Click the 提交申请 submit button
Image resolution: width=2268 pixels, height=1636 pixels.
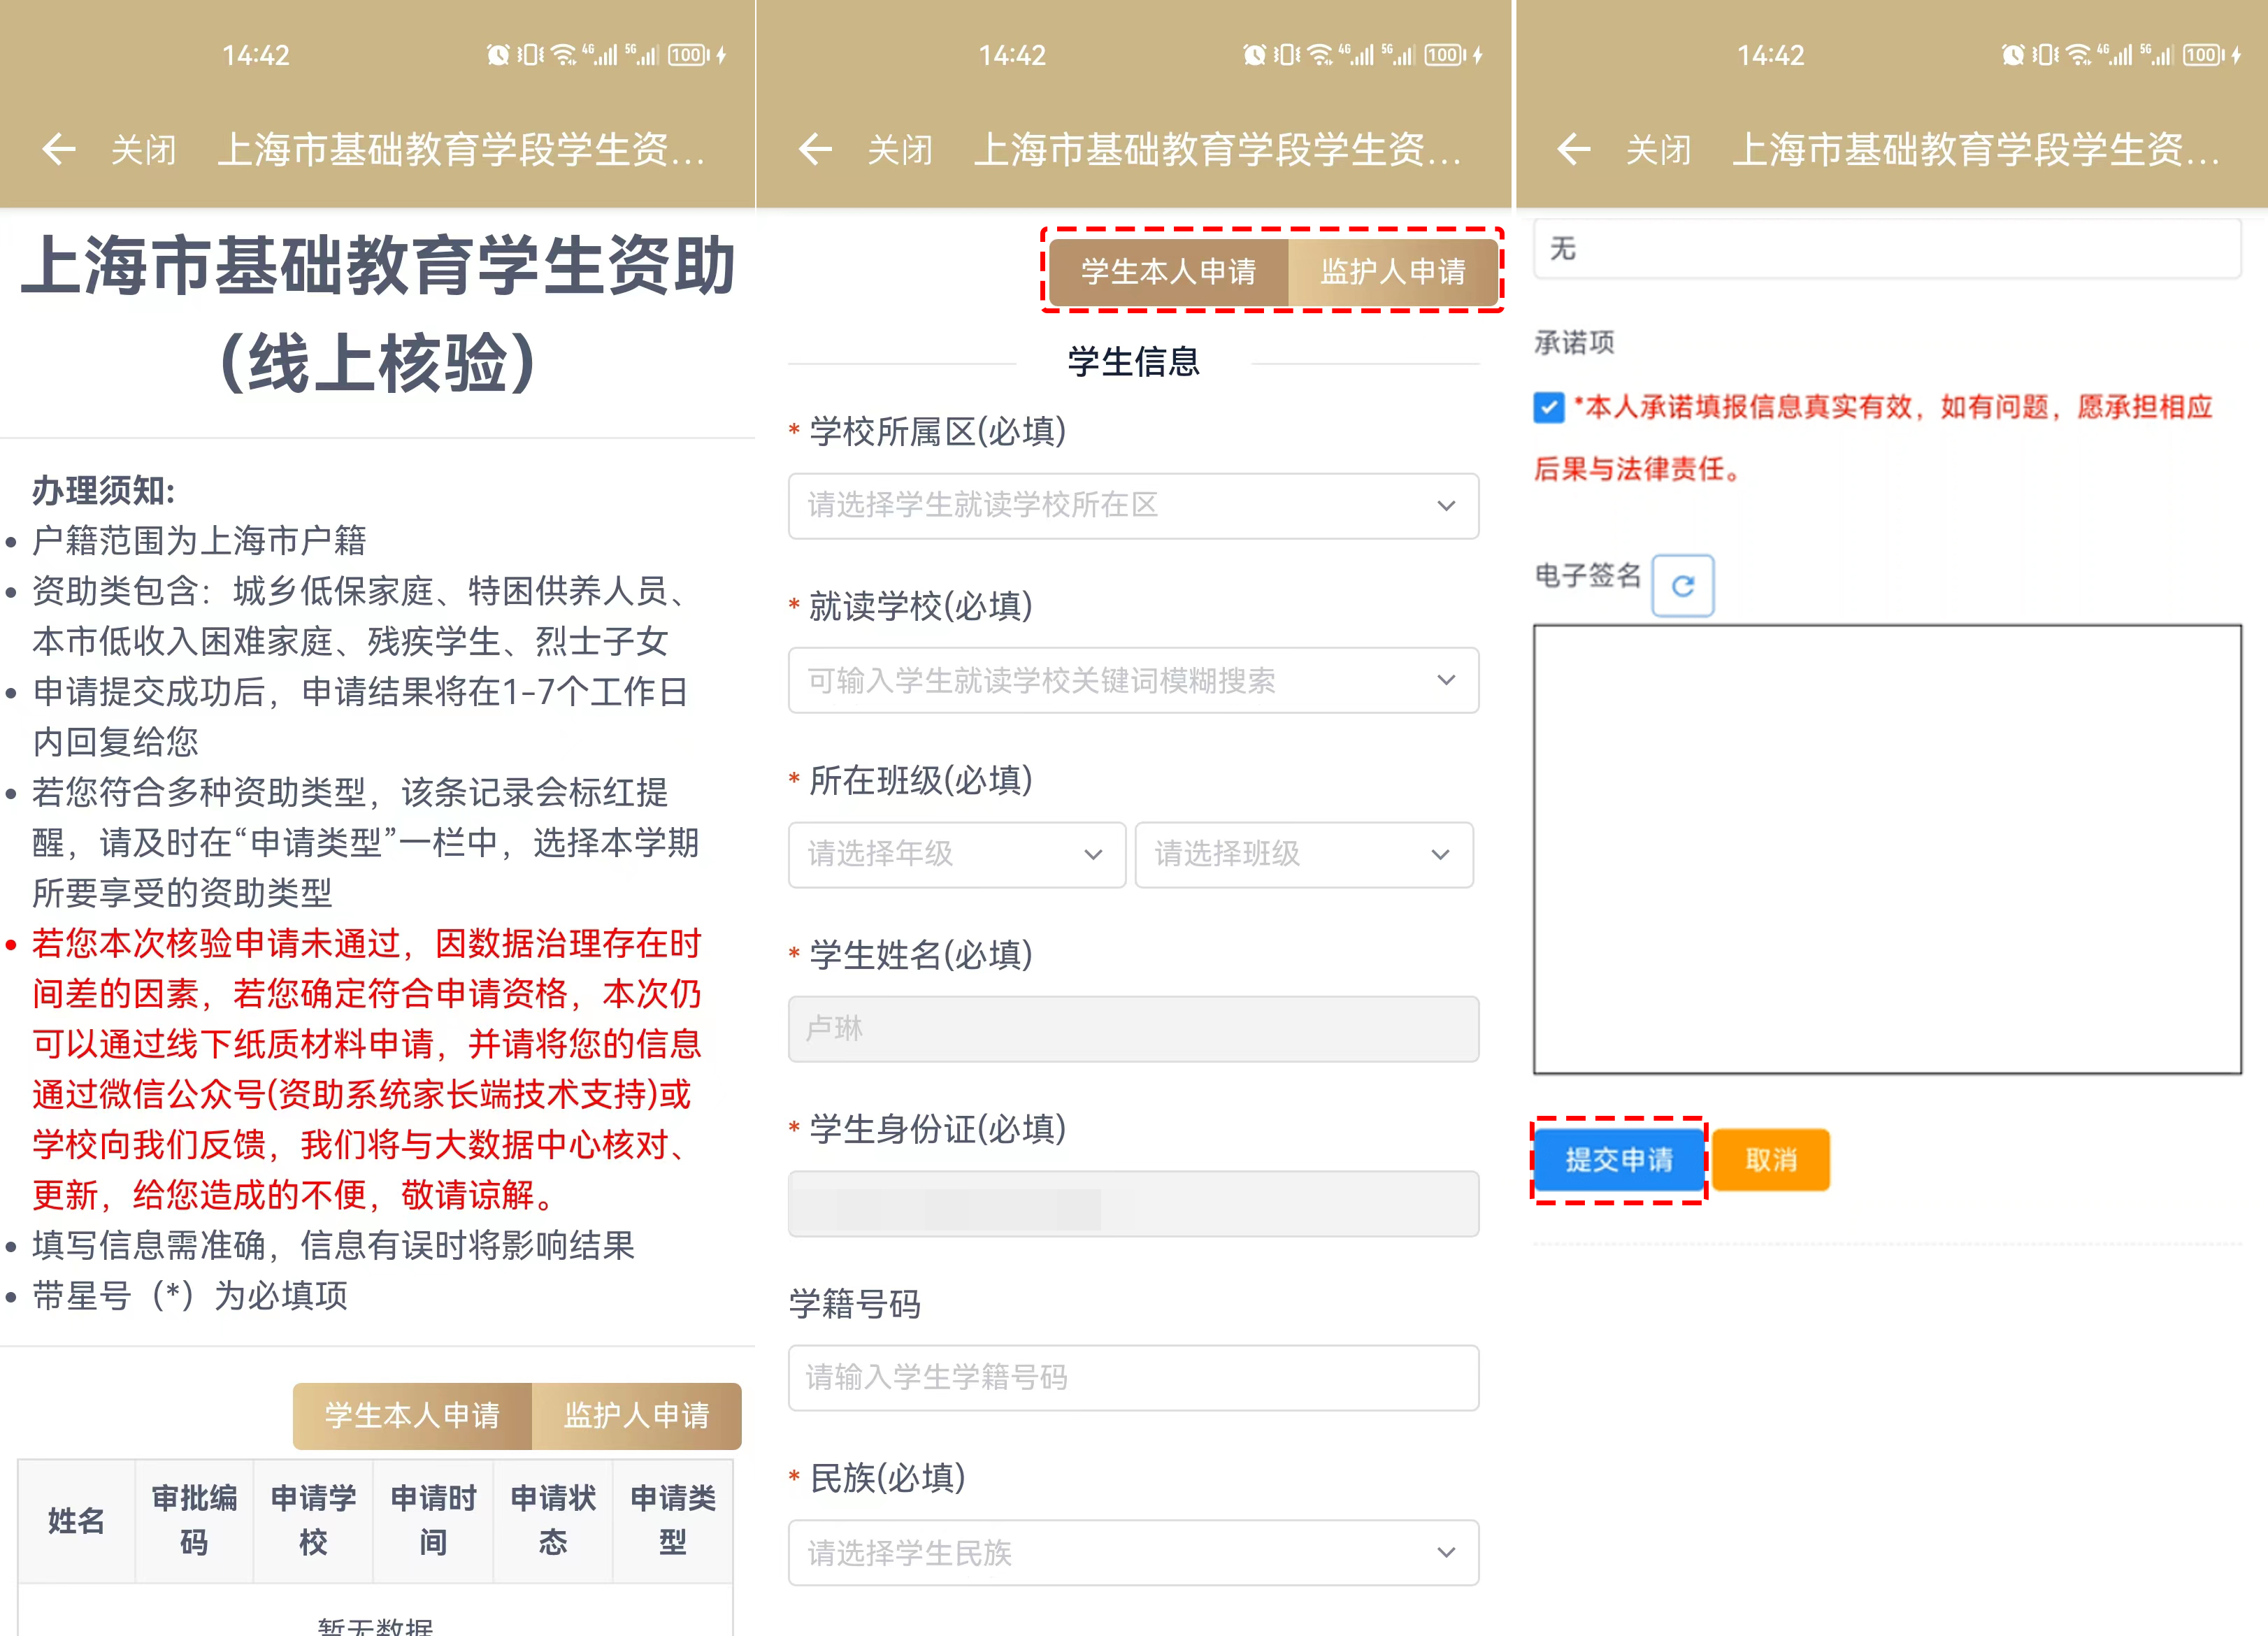coord(1619,1159)
